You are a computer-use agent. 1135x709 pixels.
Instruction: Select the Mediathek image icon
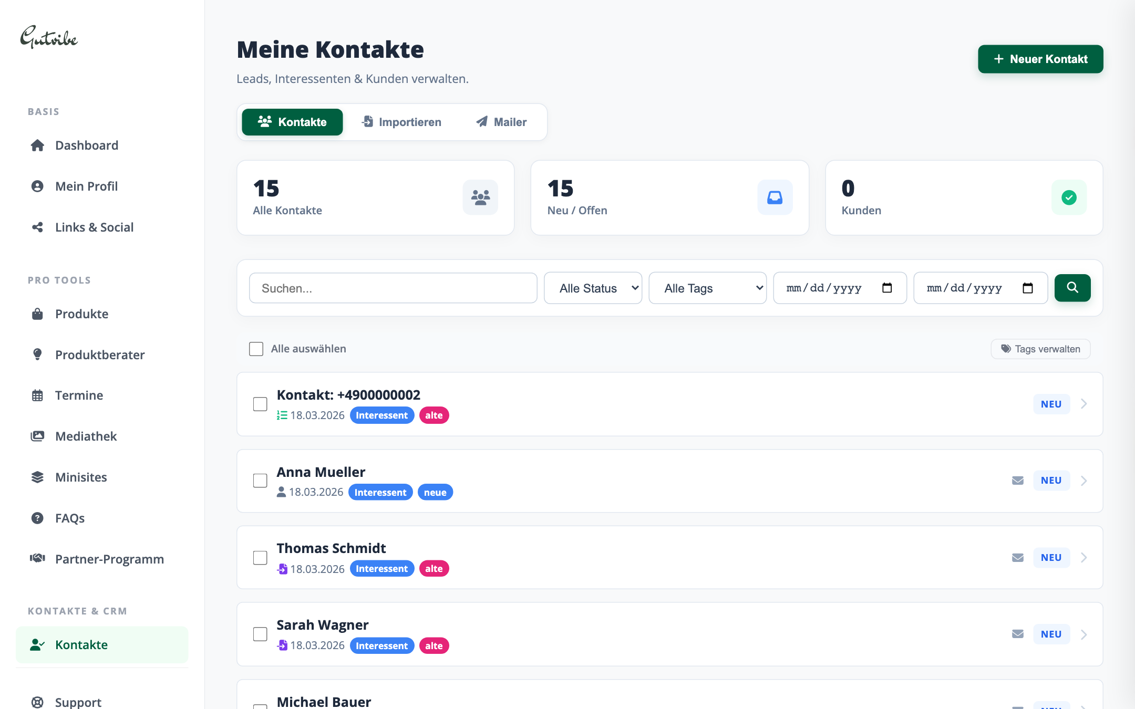[x=37, y=436]
